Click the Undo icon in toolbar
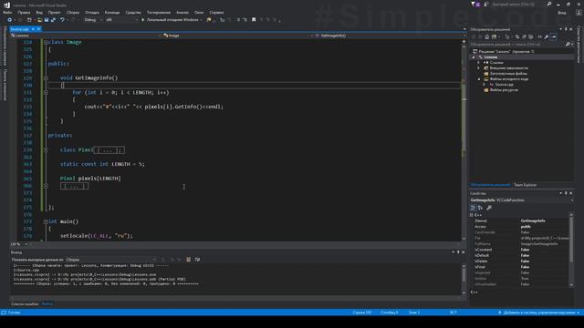 pyautogui.click(x=62, y=20)
